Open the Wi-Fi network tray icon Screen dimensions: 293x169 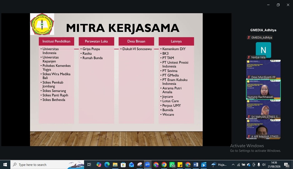(x=238, y=165)
